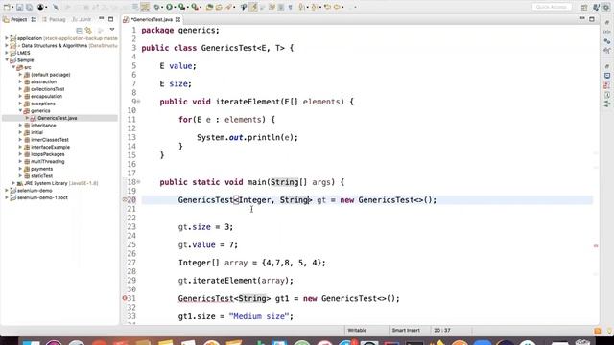Click the Run External Tools icon
The height and width of the screenshot is (345, 614).
(195, 7)
